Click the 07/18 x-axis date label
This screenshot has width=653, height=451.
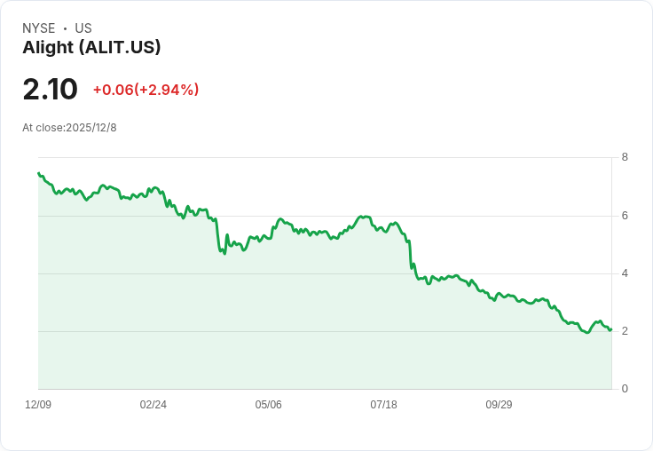pos(383,405)
